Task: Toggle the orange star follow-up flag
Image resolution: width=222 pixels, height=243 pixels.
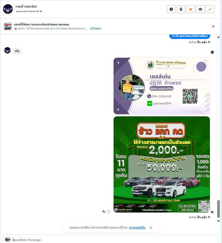Action: 191,9
